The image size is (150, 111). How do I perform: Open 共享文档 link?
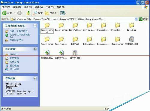(x=14, y=62)
